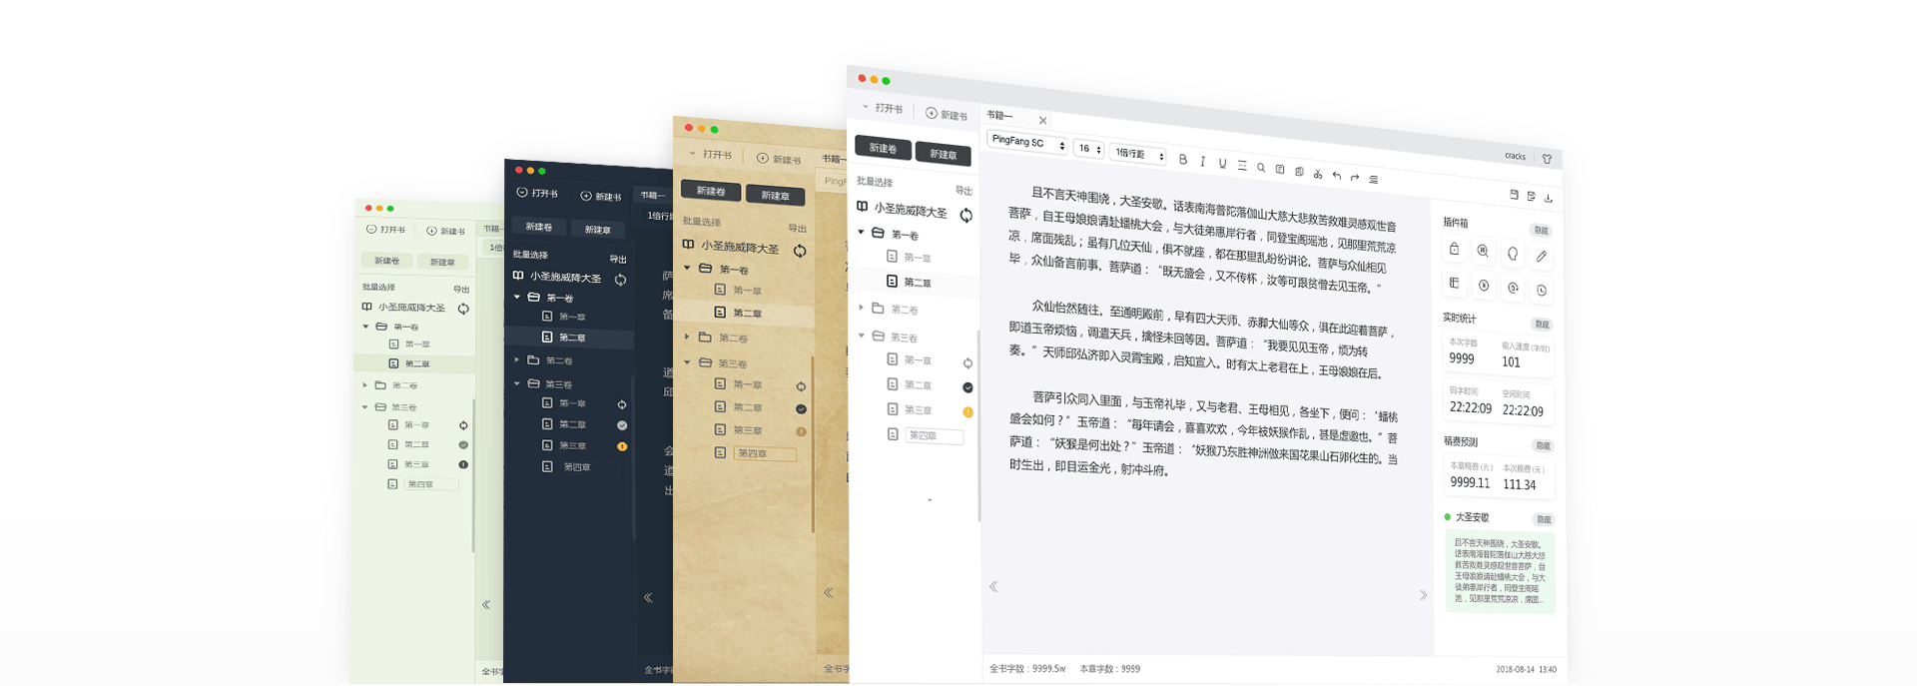Toggle bold formatting in the white window toolbar
Viewport: 1917px width, 686px height.
click(x=1183, y=159)
